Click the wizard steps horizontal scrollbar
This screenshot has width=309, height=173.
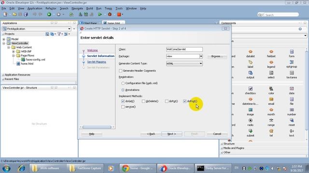click(x=97, y=127)
